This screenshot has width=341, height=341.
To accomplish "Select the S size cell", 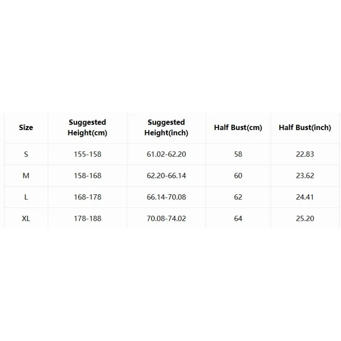I will click(26, 154).
